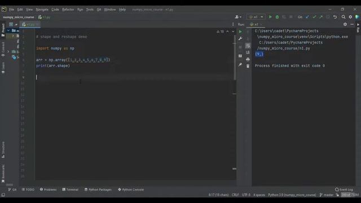Screen dimensions: 361x203
Task: Click the Git push arrow icon
Action: tap(321, 17)
